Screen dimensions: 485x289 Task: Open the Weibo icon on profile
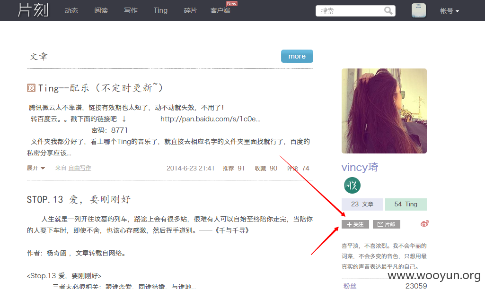click(x=425, y=223)
